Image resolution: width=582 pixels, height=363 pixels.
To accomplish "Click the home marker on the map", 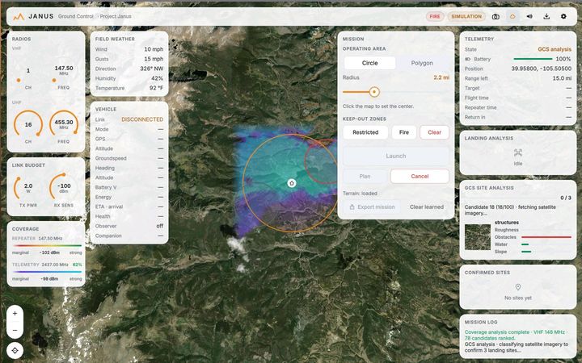I will (x=292, y=183).
